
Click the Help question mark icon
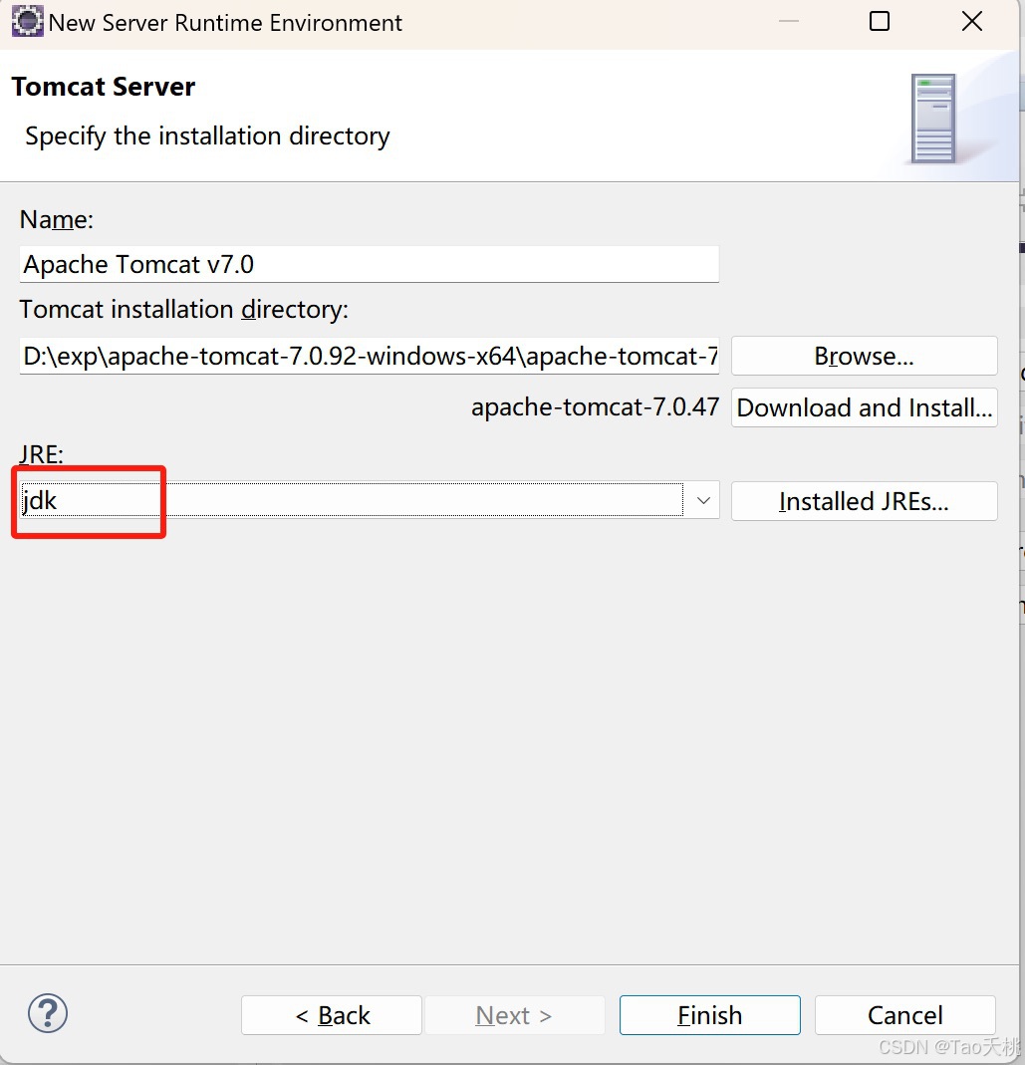(48, 1013)
